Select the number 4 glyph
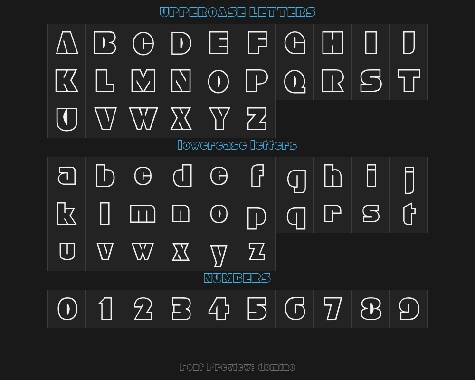 pyautogui.click(x=218, y=309)
